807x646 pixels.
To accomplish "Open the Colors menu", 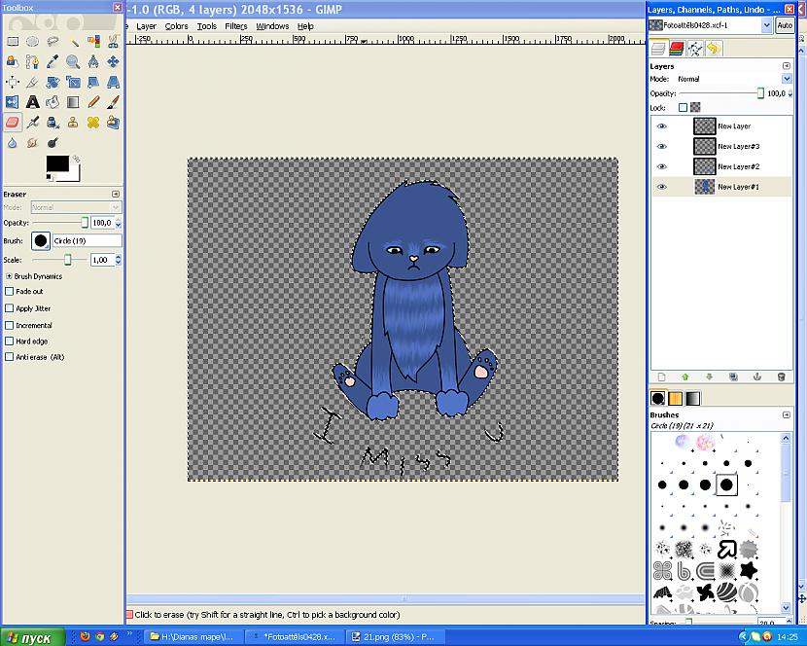I will pos(176,26).
